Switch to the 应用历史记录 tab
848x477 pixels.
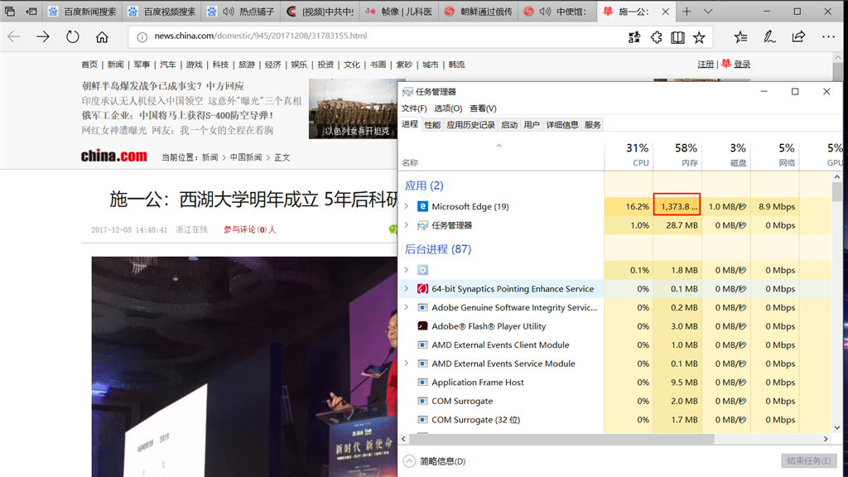(470, 125)
